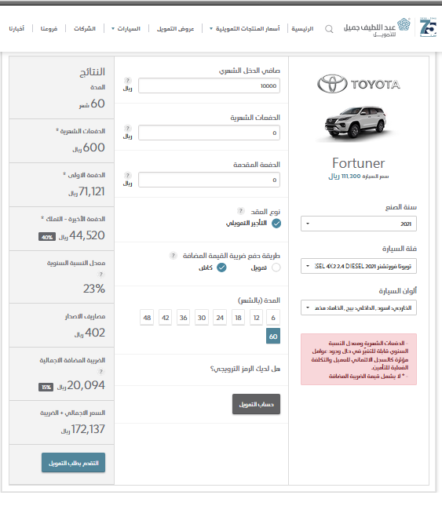Open the branches menu item
The width and height of the screenshot is (442, 506).
[x=49, y=29]
